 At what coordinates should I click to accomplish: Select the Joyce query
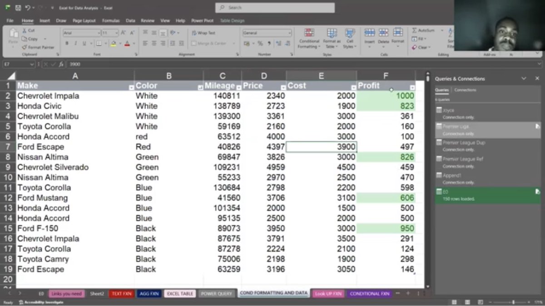[488, 113]
